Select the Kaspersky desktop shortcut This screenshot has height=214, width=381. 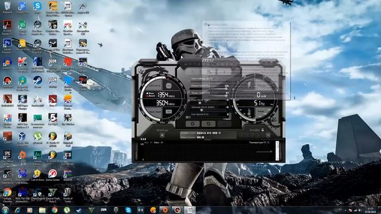tap(23, 64)
